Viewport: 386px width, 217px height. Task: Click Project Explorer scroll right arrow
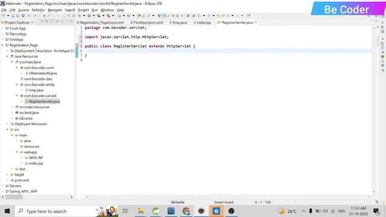click(71, 197)
